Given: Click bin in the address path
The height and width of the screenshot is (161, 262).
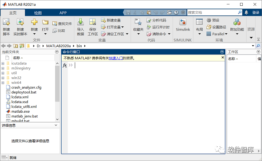Looking at the screenshot, I should pyautogui.click(x=79, y=46).
